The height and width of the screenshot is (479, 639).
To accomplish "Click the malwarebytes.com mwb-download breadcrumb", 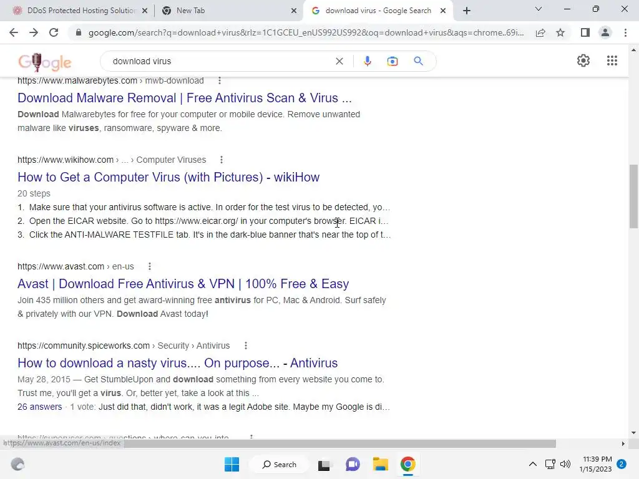I will pyautogui.click(x=110, y=80).
